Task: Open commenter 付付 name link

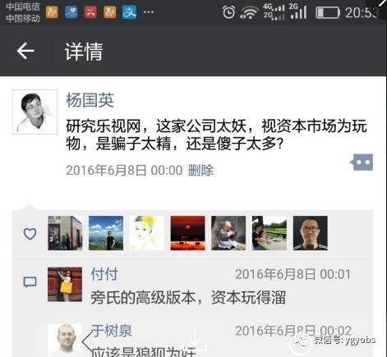Action: click(x=104, y=274)
